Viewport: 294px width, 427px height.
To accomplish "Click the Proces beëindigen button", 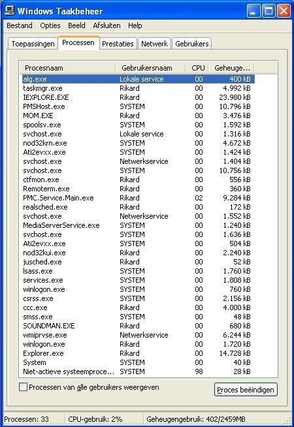I will 246,390.
